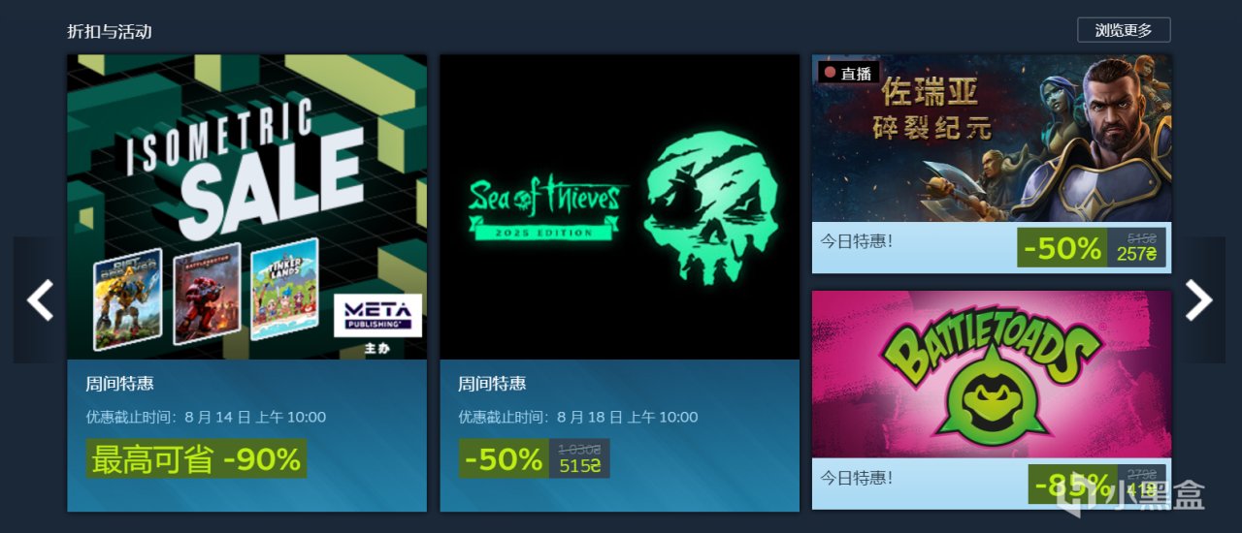Select the Riftbreaker game cover
1242x533 pixels.
click(127, 299)
